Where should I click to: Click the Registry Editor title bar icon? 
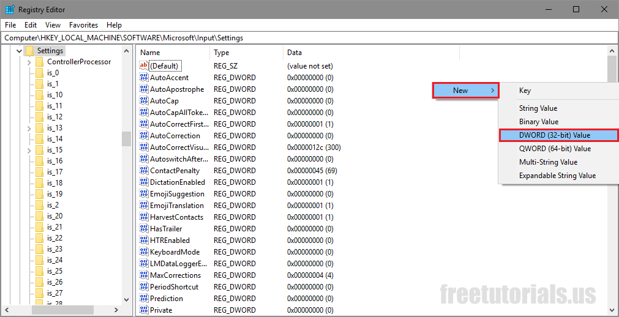[10, 10]
